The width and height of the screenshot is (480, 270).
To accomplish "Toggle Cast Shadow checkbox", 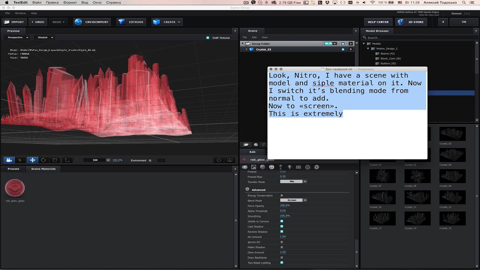I will pyautogui.click(x=282, y=226).
